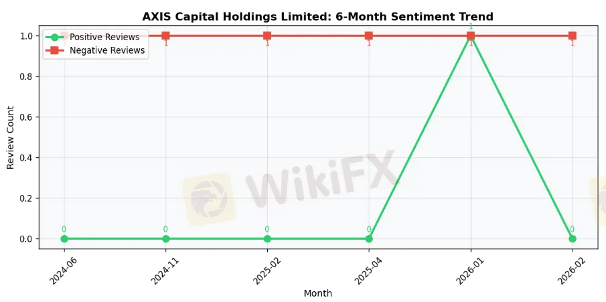The height and width of the screenshot is (302, 606).
Task: Click the red Negative Reviews legend marker
Action: [x=55, y=50]
